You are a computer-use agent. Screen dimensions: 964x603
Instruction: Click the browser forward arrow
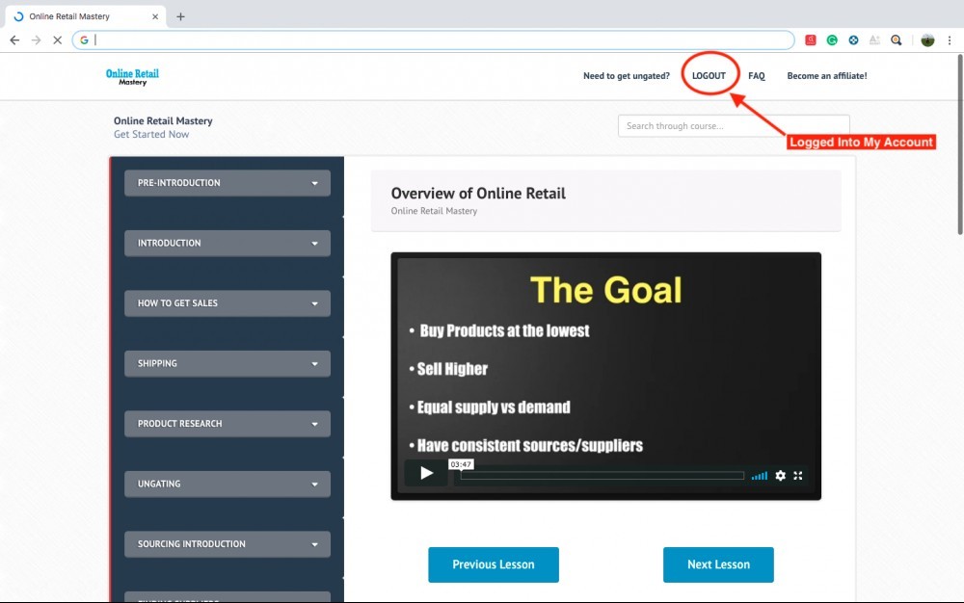37,39
